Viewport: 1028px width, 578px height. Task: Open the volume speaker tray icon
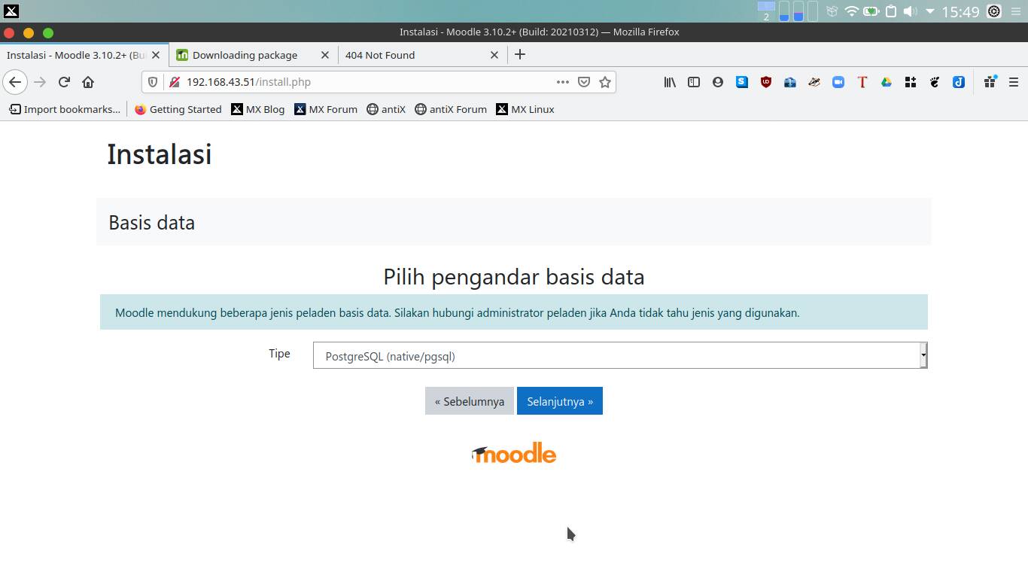click(x=910, y=11)
